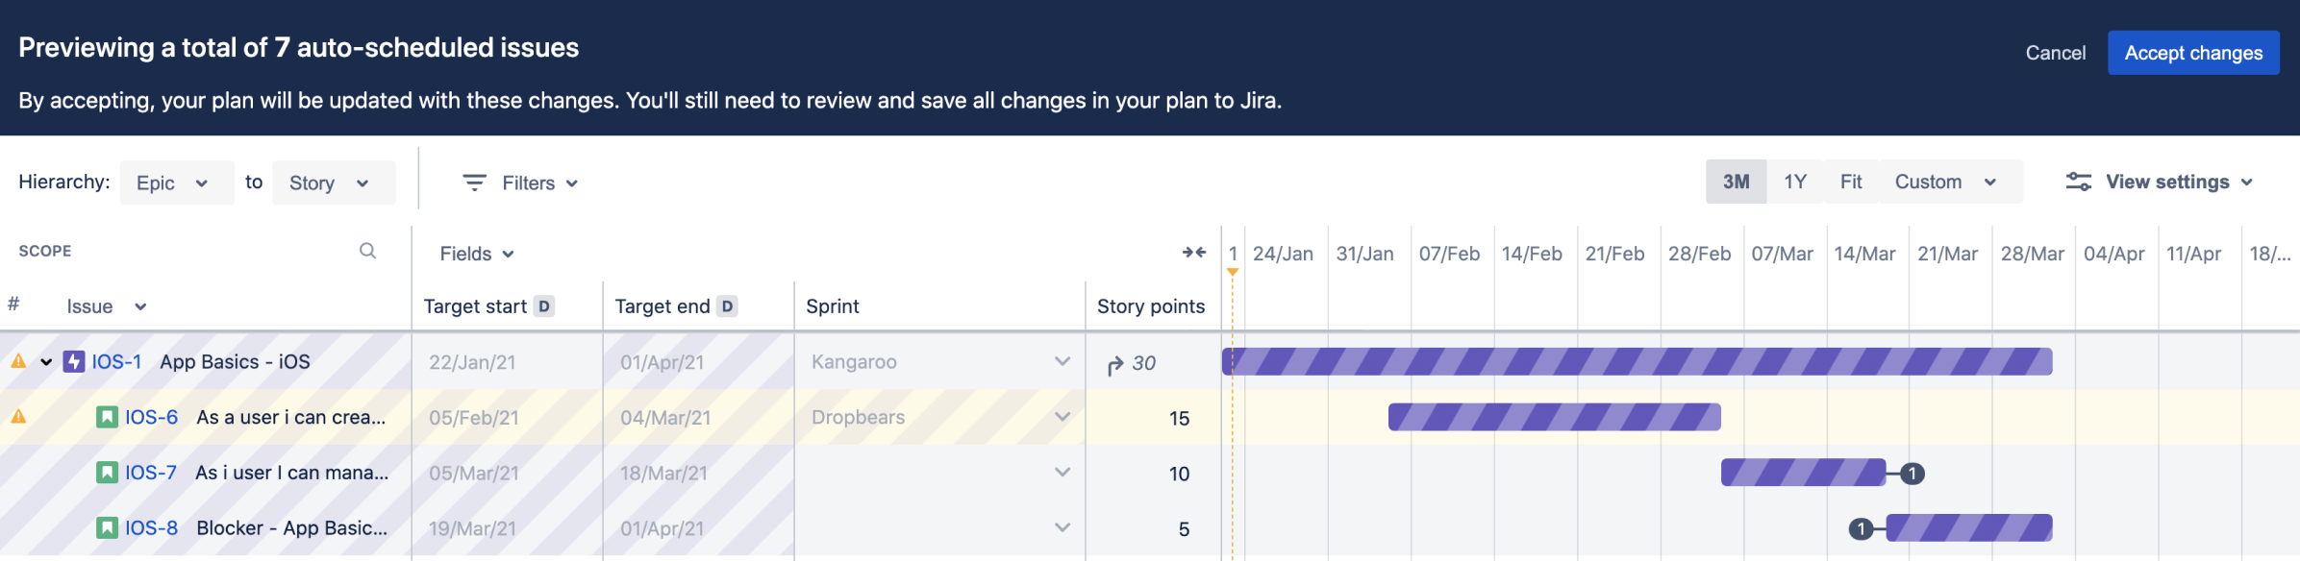Open the IOS-8 issue link
The width and height of the screenshot is (2300, 561).
[x=151, y=528]
